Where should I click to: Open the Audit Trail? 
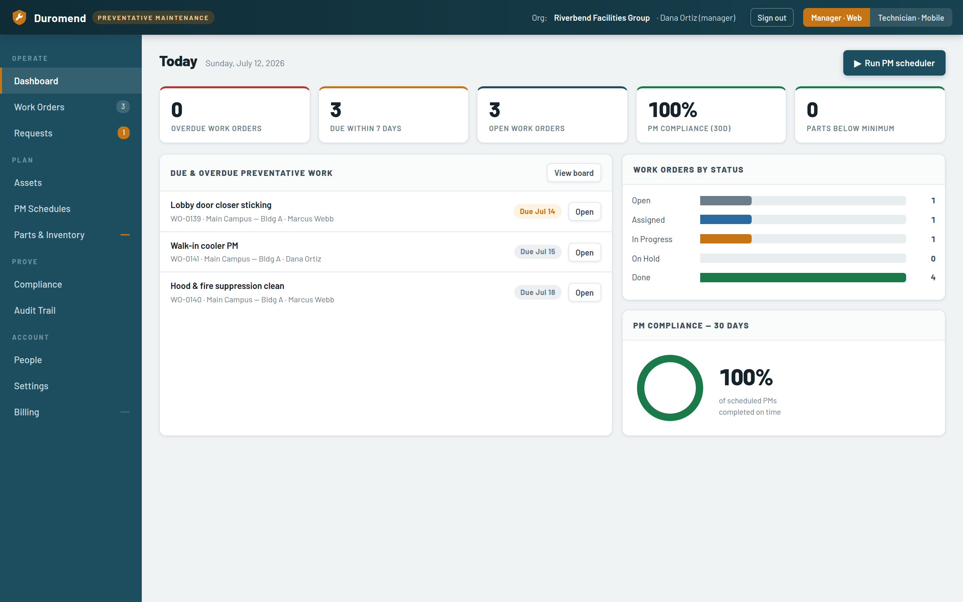(x=71, y=311)
